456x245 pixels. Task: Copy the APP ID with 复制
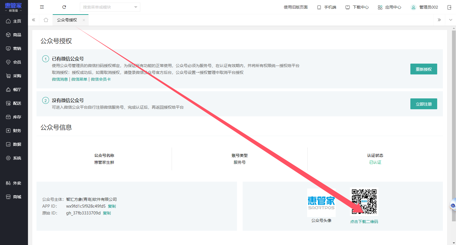coord(112,206)
